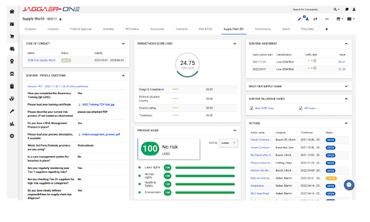Click the plus icon to add a tab
This screenshot has width=370, height=222.
tap(326, 29)
